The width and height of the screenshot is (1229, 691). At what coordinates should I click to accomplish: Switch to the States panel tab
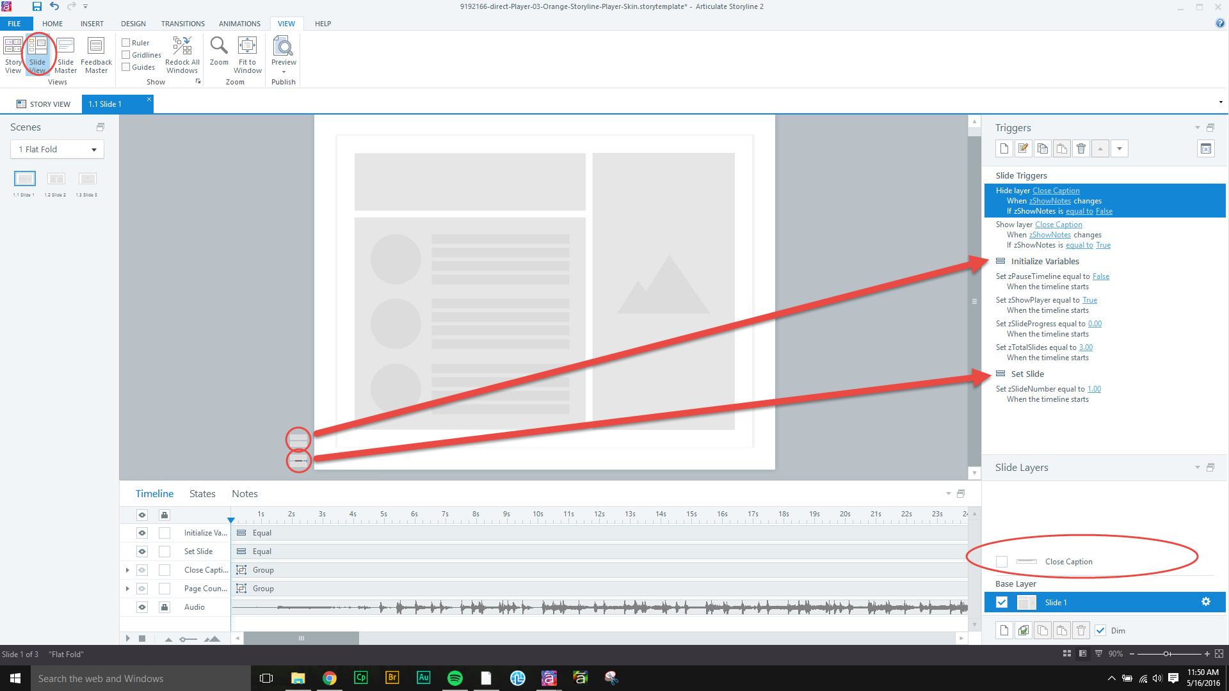click(202, 494)
